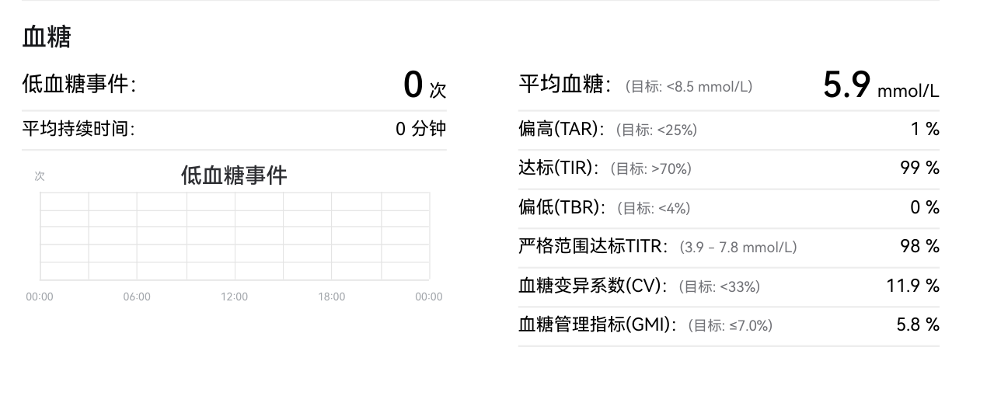The height and width of the screenshot is (399, 987).
Task: Click the 0 次 event count value
Action: pos(424,85)
